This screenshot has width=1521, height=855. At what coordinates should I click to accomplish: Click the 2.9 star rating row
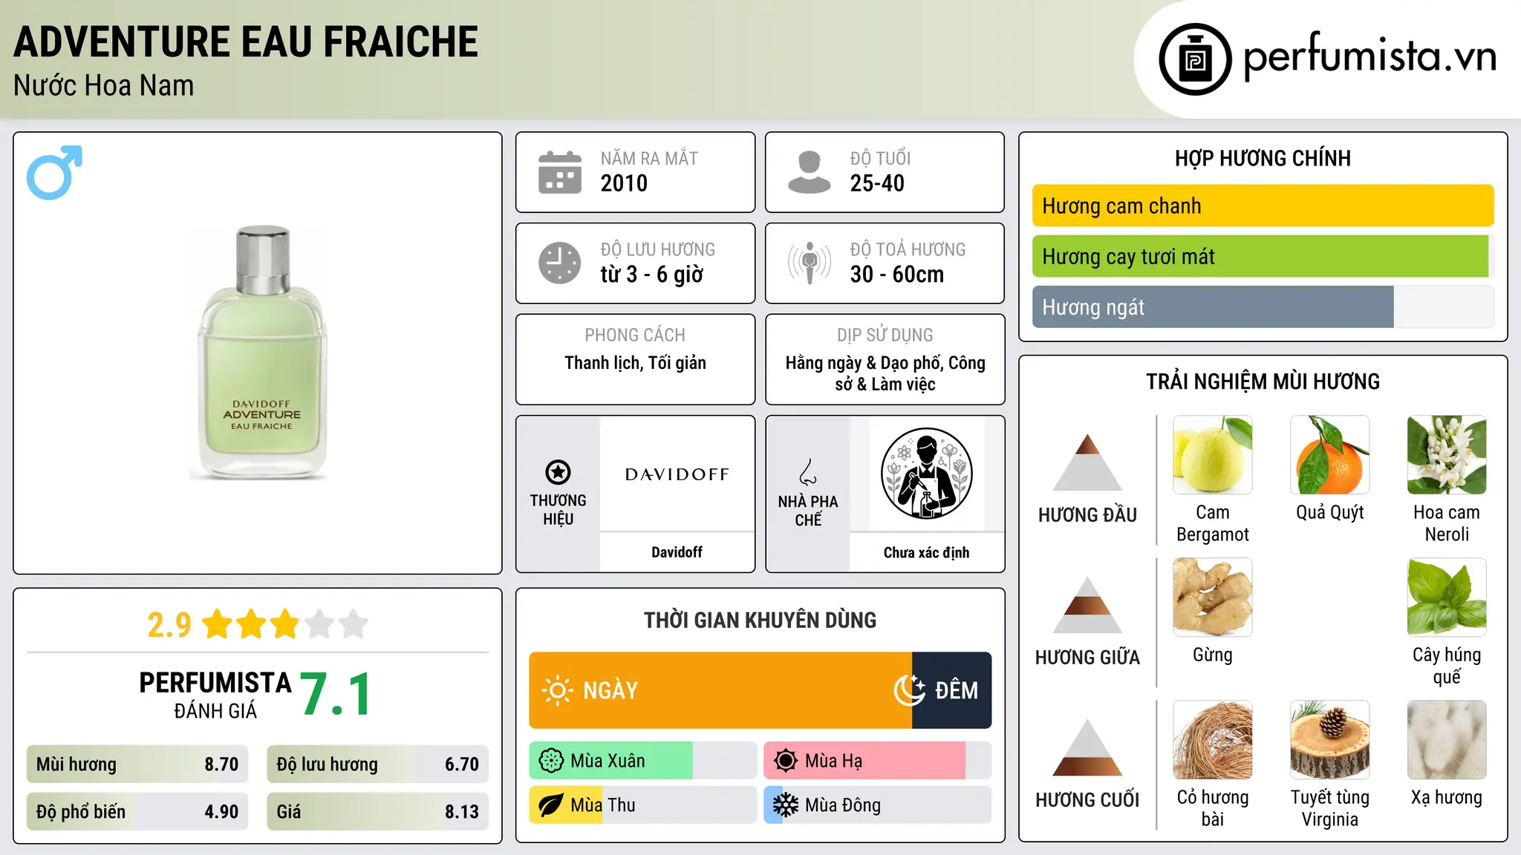pos(258,624)
